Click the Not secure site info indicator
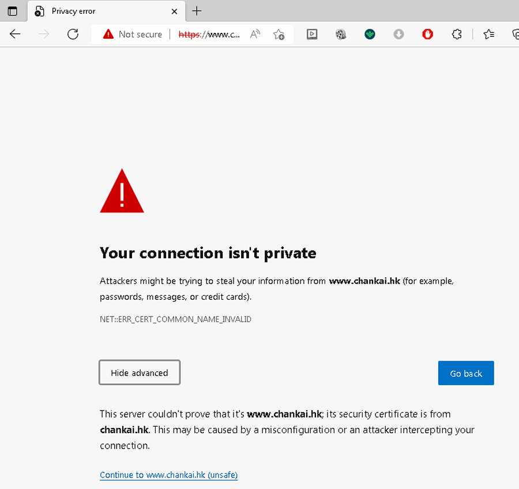The width and height of the screenshot is (519, 489). click(x=133, y=34)
